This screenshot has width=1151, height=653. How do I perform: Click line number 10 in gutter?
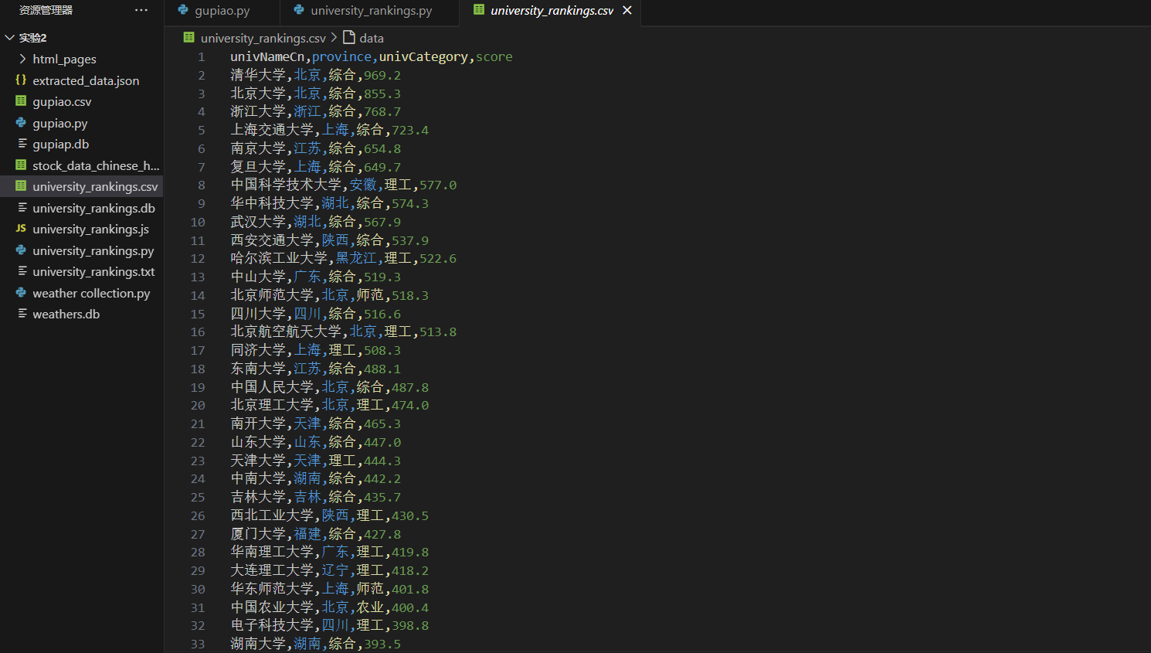[x=199, y=222]
